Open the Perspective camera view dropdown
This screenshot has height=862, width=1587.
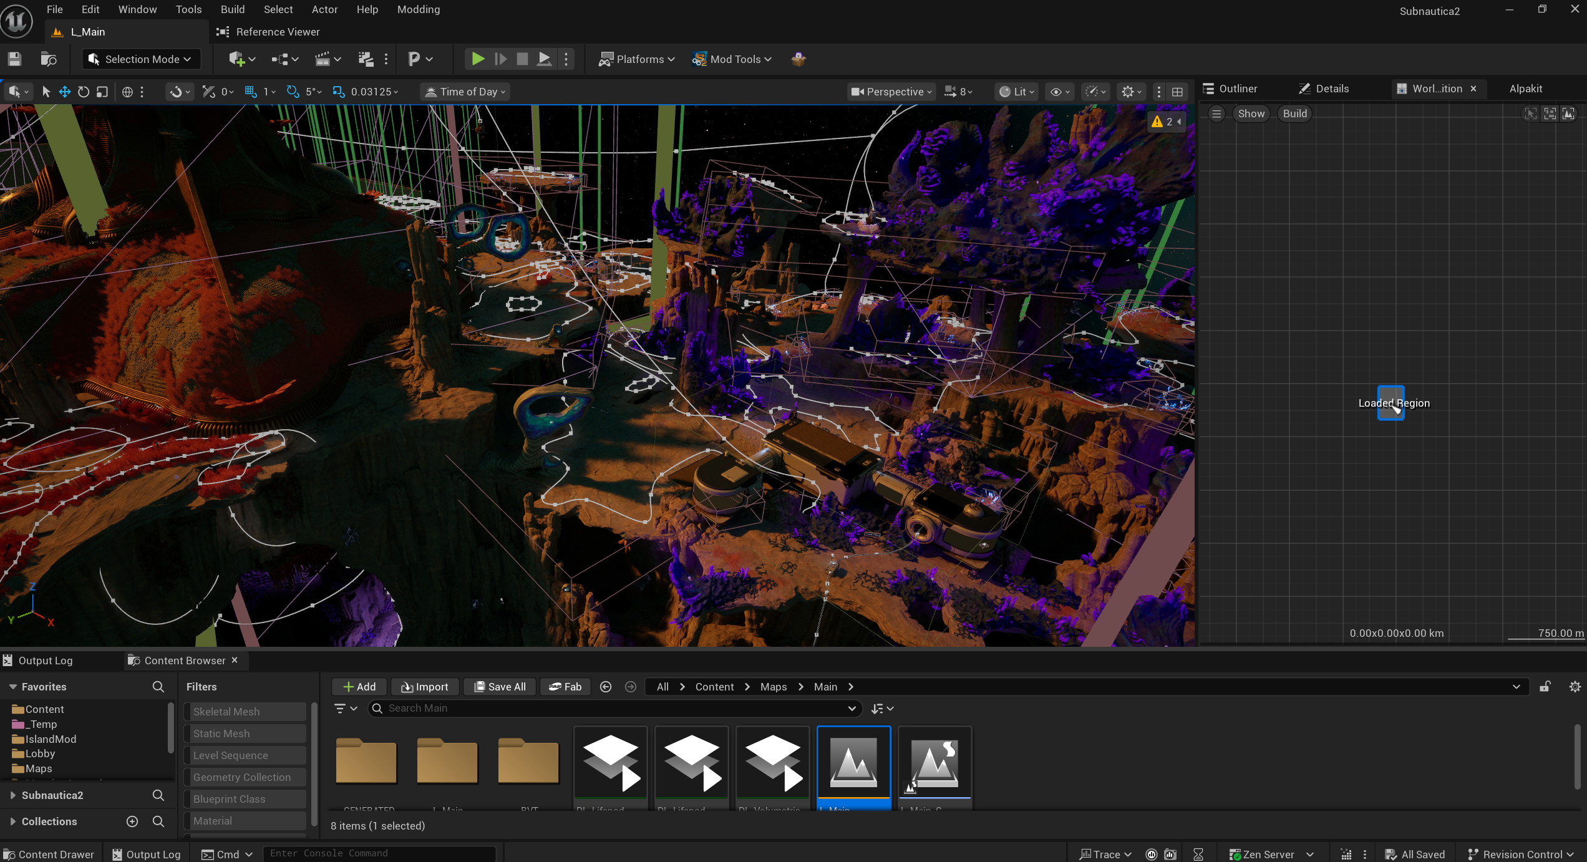(891, 92)
